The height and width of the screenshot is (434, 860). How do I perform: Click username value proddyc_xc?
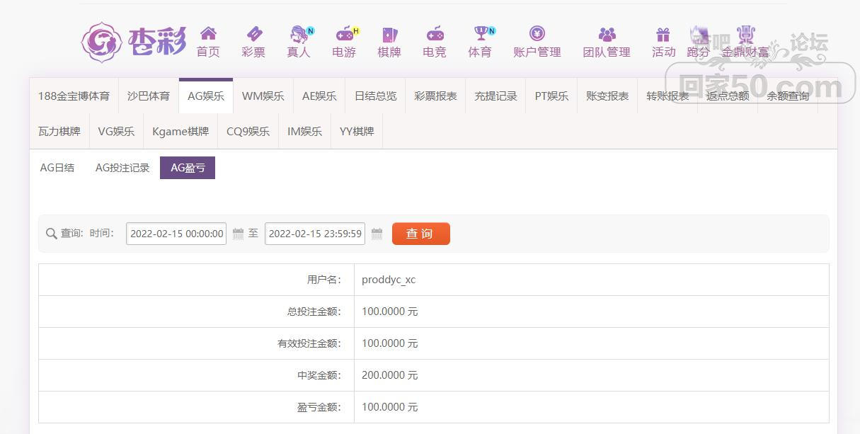click(x=389, y=280)
